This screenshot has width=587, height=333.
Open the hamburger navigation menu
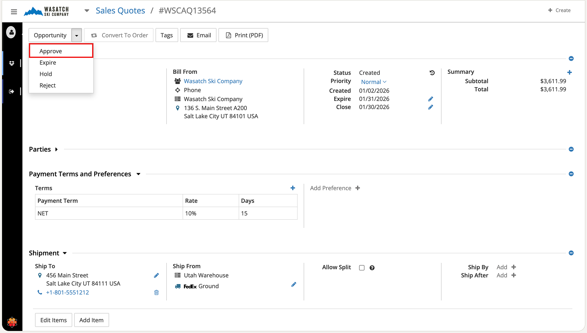coord(14,12)
